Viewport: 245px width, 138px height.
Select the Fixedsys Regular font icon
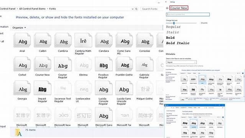pos(104,64)
